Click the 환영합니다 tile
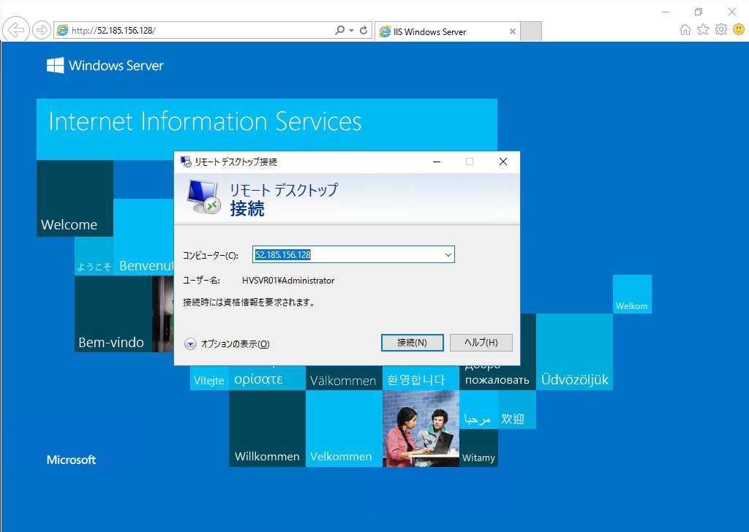This screenshot has width=749, height=532. [x=421, y=379]
